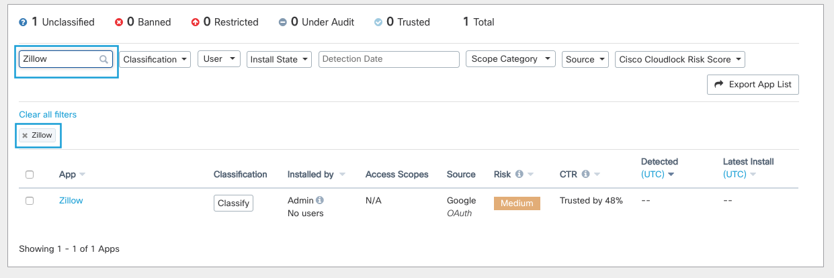
Task: Click the Risk column info icon
Action: tap(519, 175)
